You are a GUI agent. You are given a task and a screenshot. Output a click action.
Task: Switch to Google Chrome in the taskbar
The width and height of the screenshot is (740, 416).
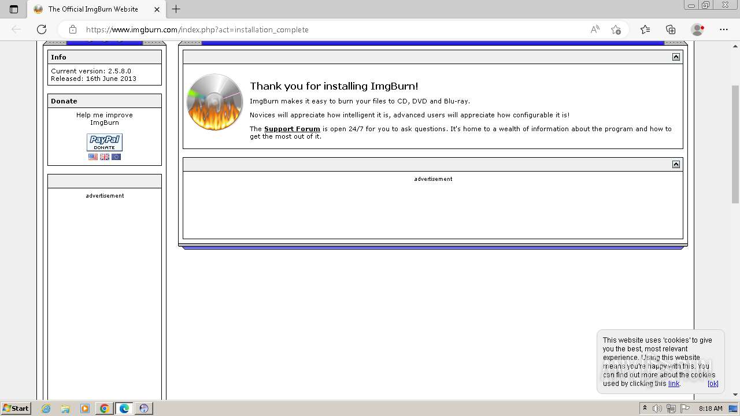coord(105,408)
